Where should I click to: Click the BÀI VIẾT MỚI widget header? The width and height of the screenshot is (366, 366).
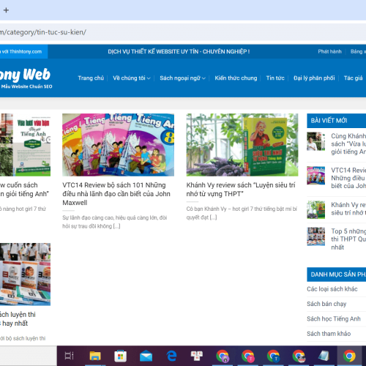(337, 121)
